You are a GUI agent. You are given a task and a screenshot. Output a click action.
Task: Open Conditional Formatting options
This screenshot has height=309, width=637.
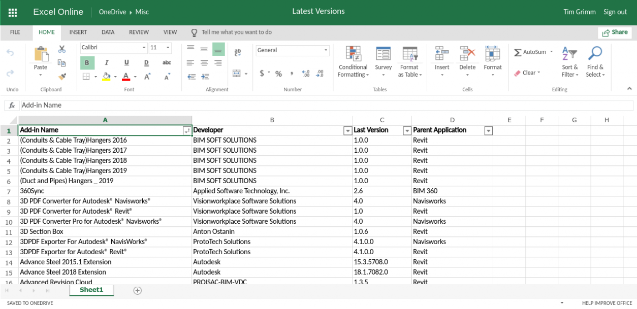[353, 60]
